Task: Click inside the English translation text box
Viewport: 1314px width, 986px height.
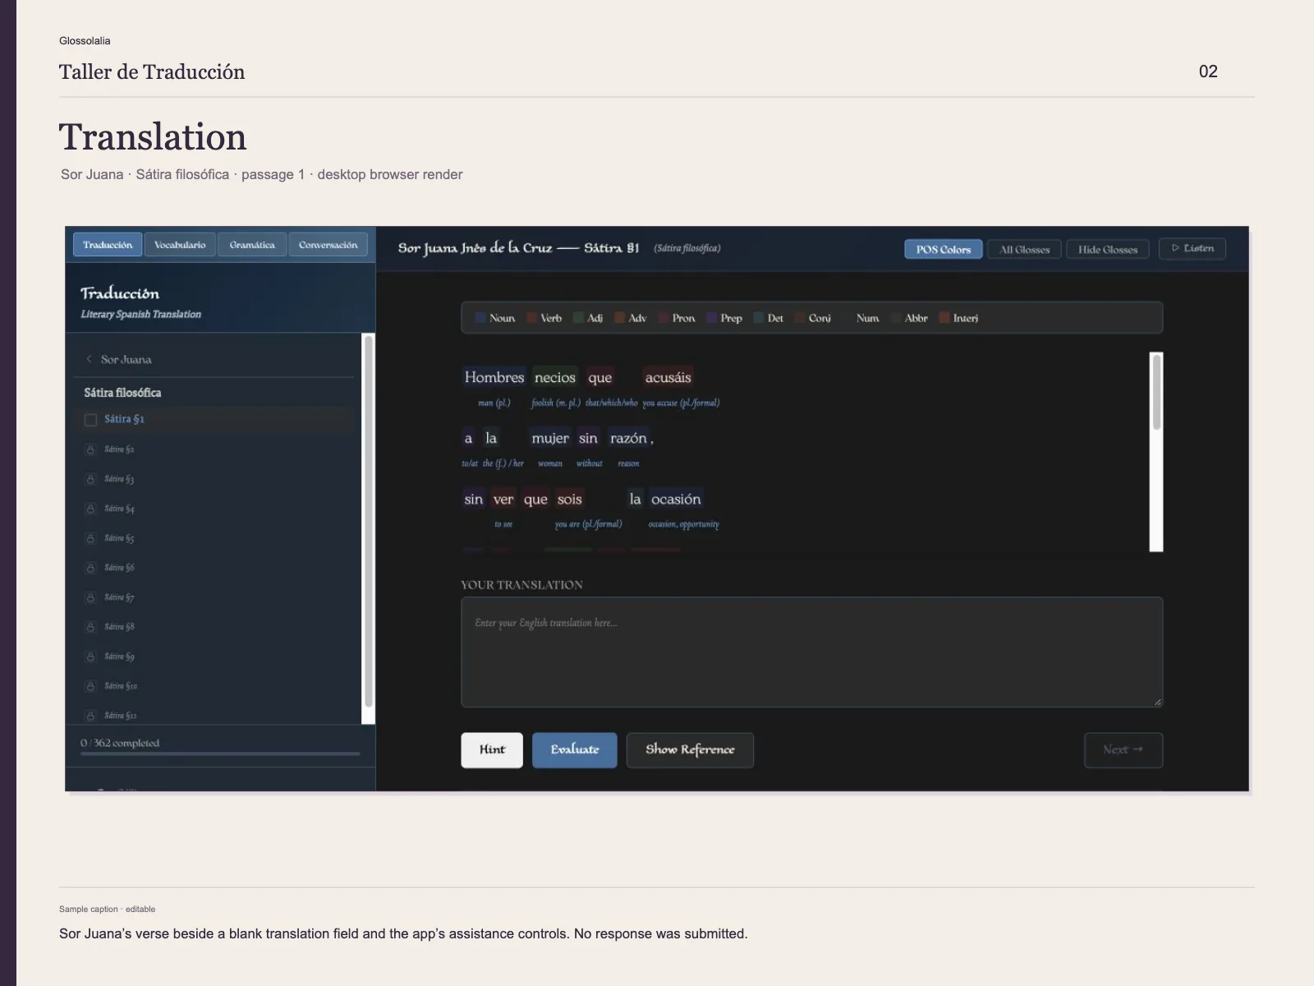Action: tap(811, 652)
